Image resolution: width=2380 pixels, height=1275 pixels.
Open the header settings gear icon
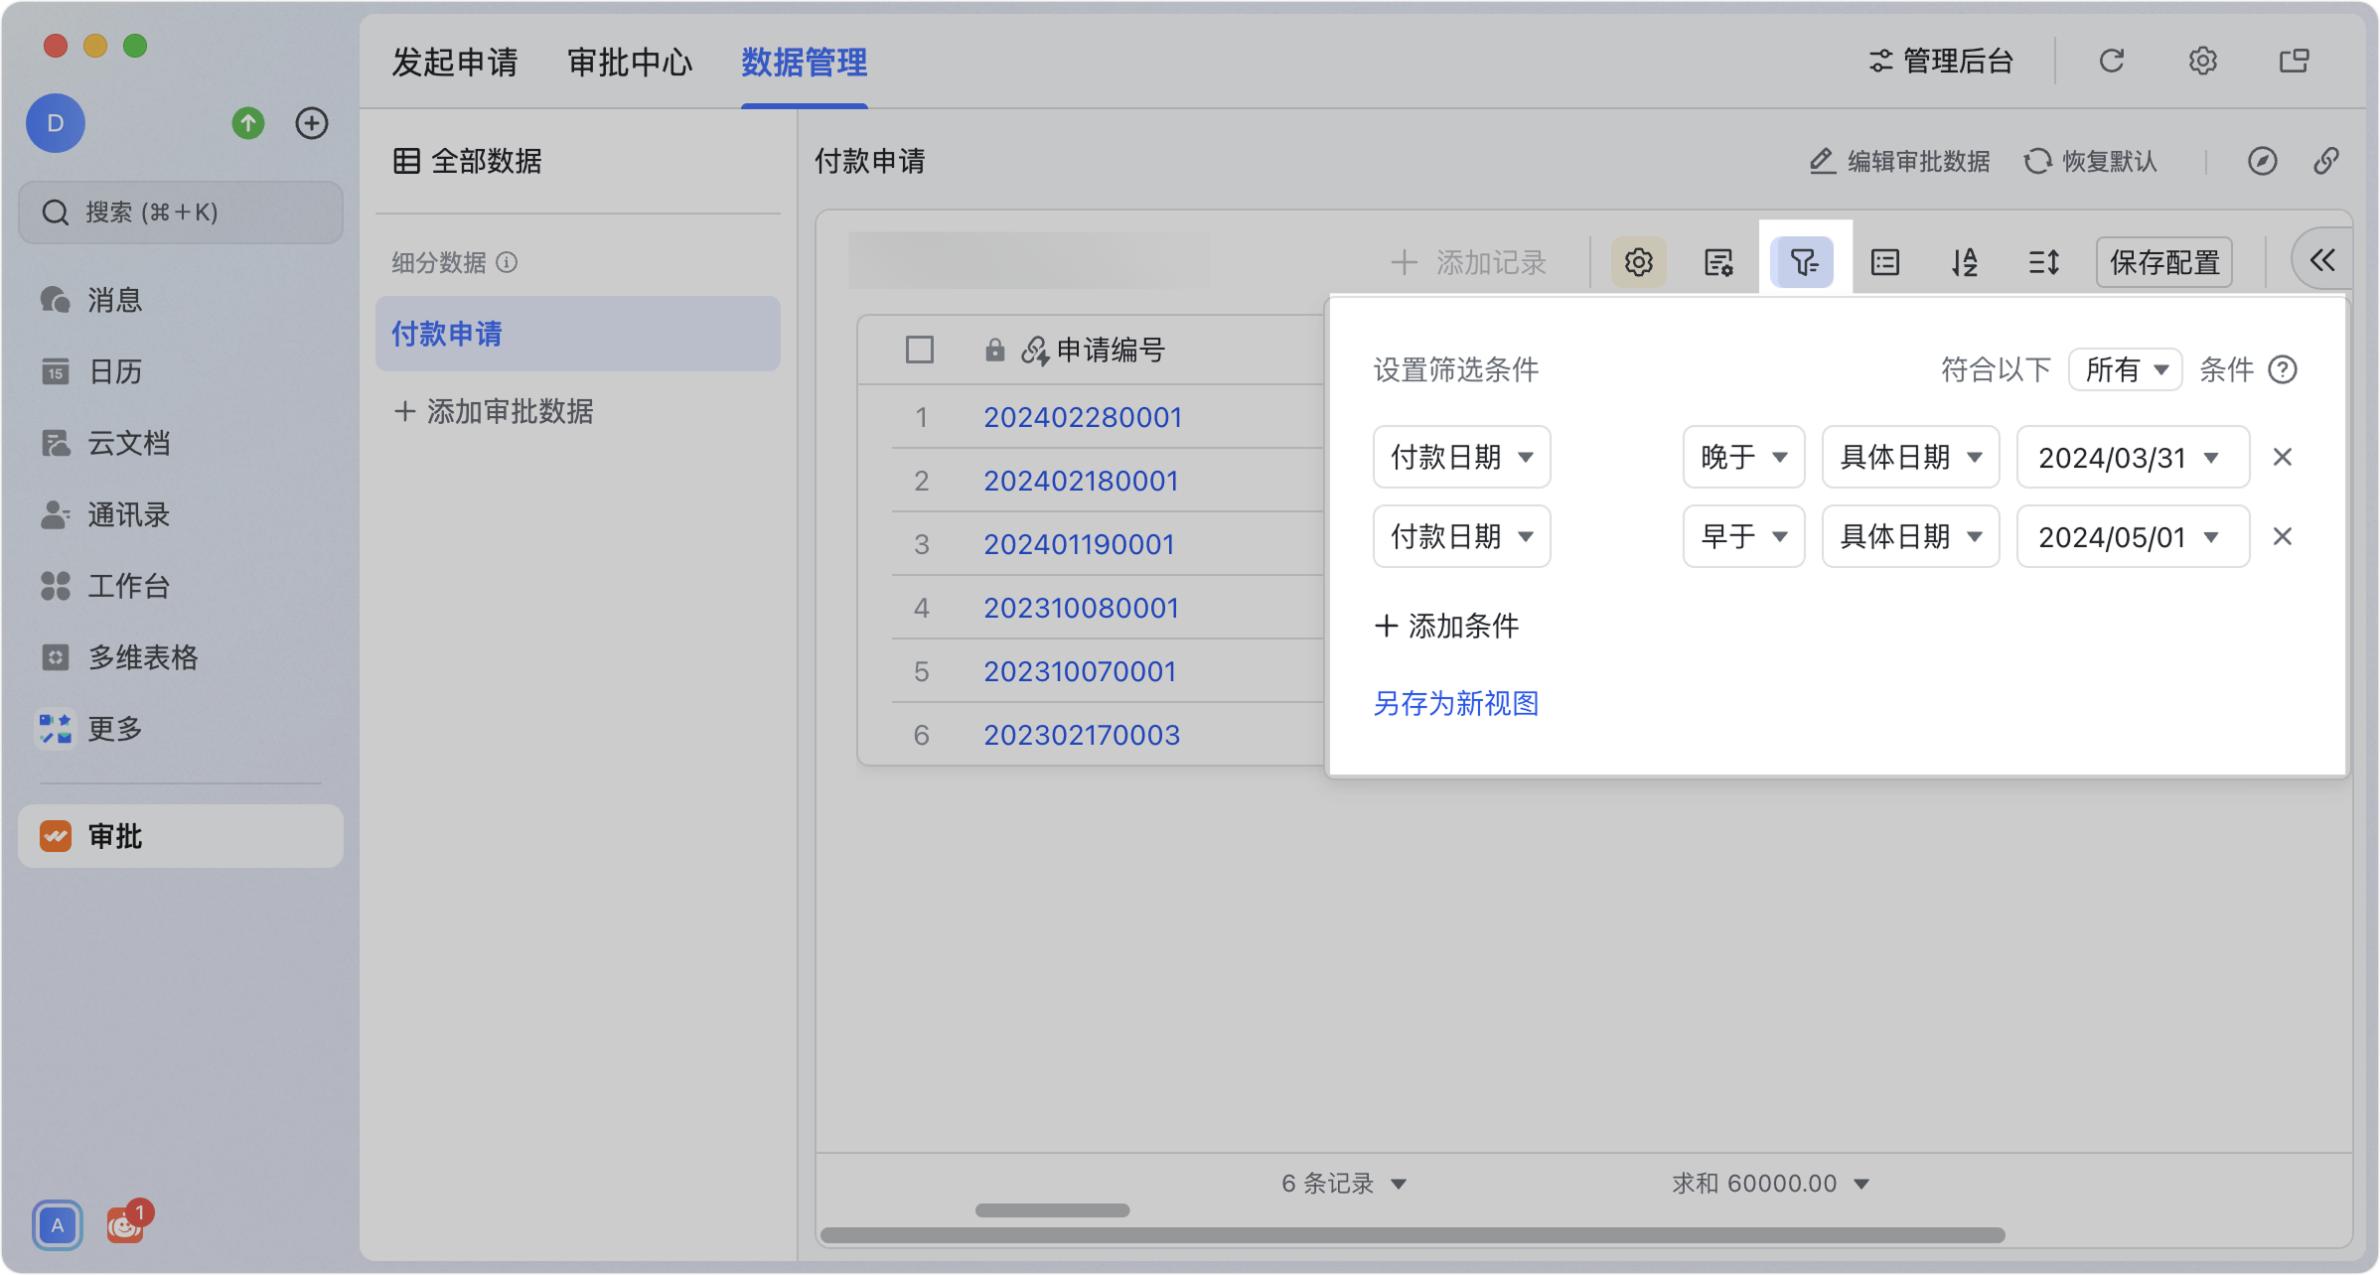click(x=2202, y=62)
